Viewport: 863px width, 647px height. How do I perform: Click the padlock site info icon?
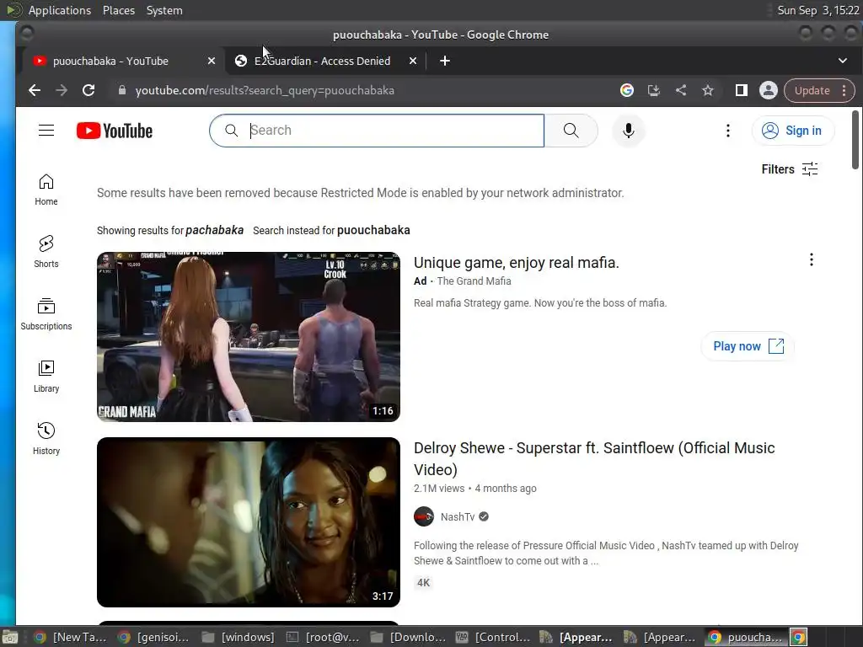pyautogui.click(x=122, y=90)
